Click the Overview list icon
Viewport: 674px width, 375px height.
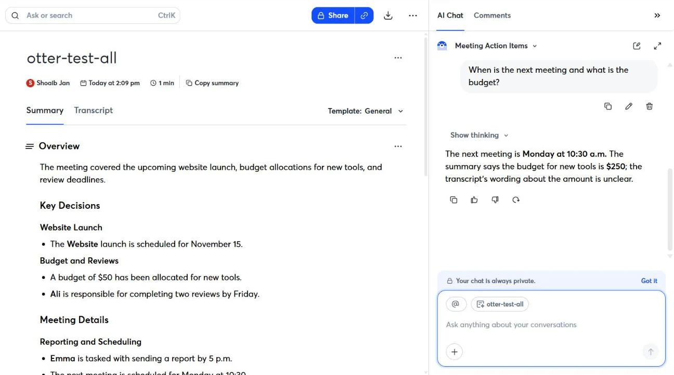(x=30, y=146)
